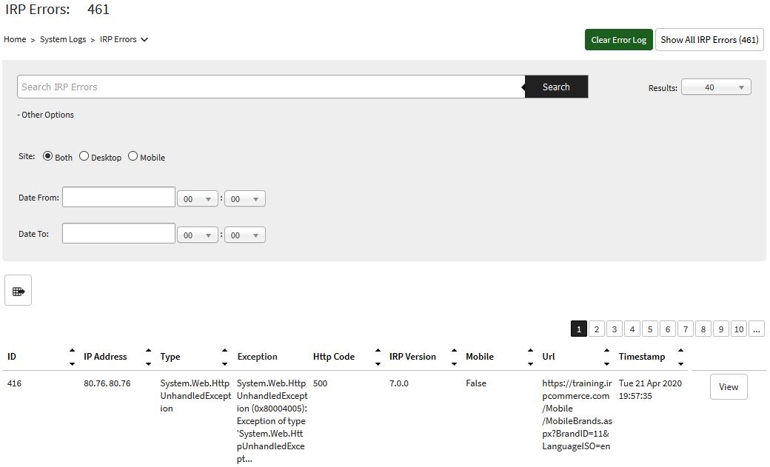Sort by Http Code column arrows
This screenshot has height=467, width=770.
377,357
